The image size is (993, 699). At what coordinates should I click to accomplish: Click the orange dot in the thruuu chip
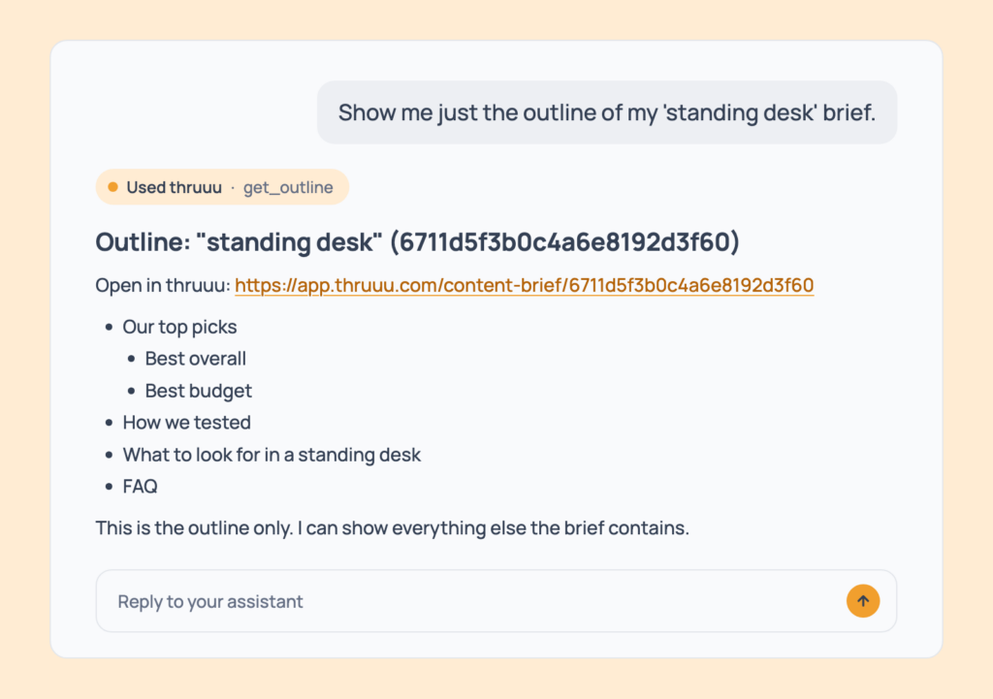tap(112, 187)
